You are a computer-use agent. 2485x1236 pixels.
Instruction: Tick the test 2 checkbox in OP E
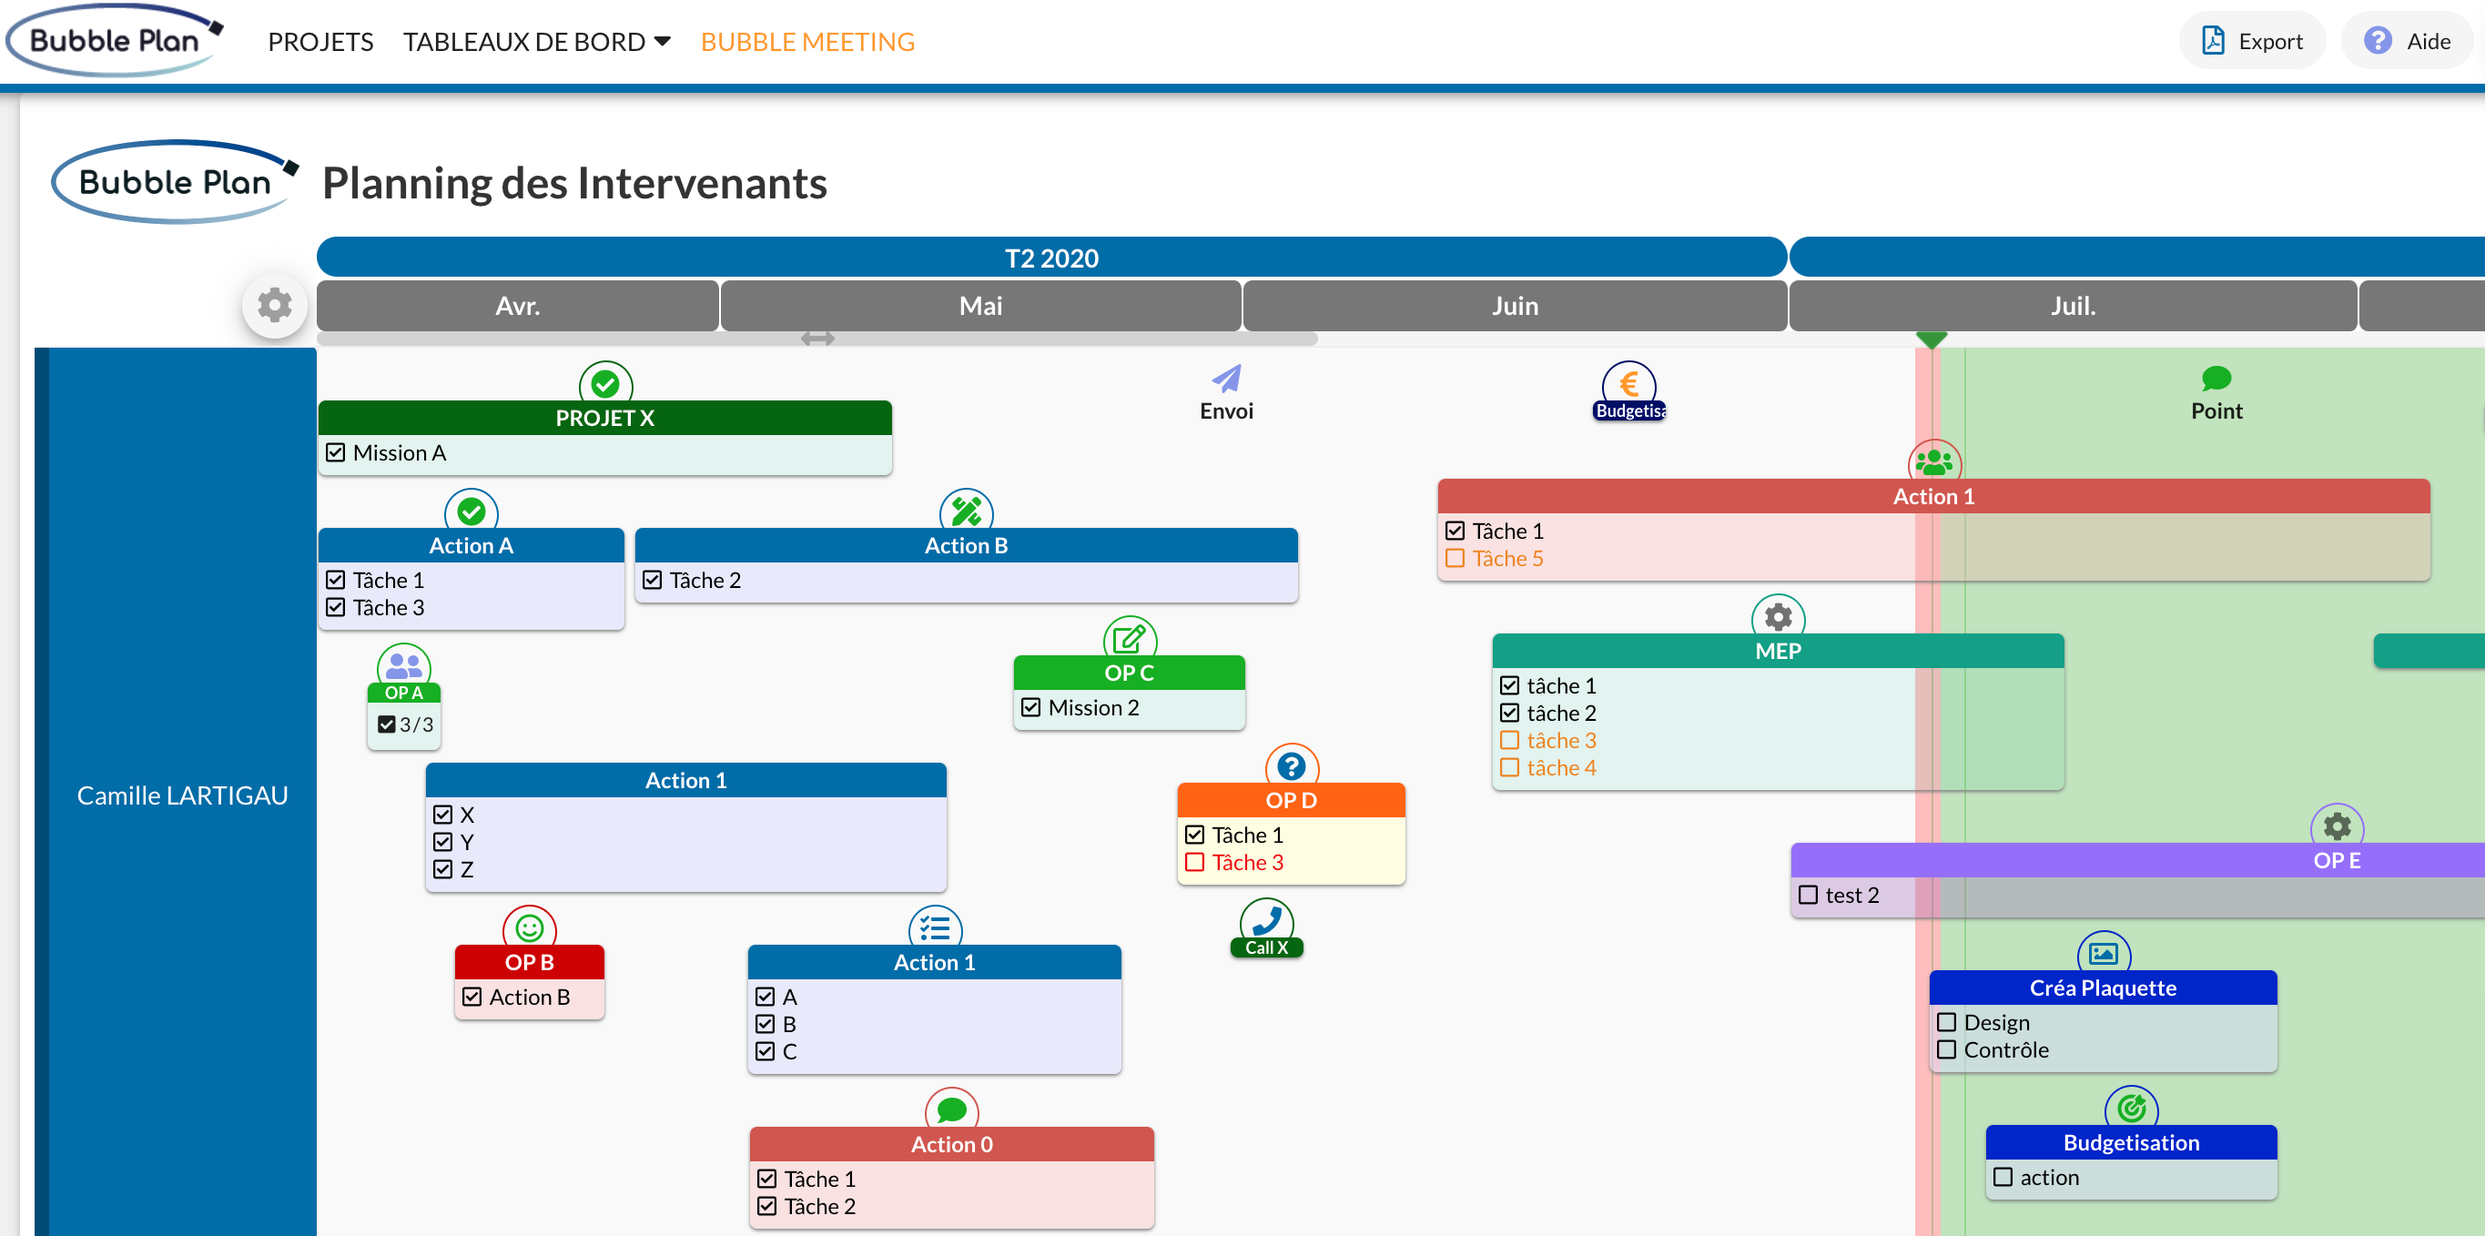pos(1809,896)
